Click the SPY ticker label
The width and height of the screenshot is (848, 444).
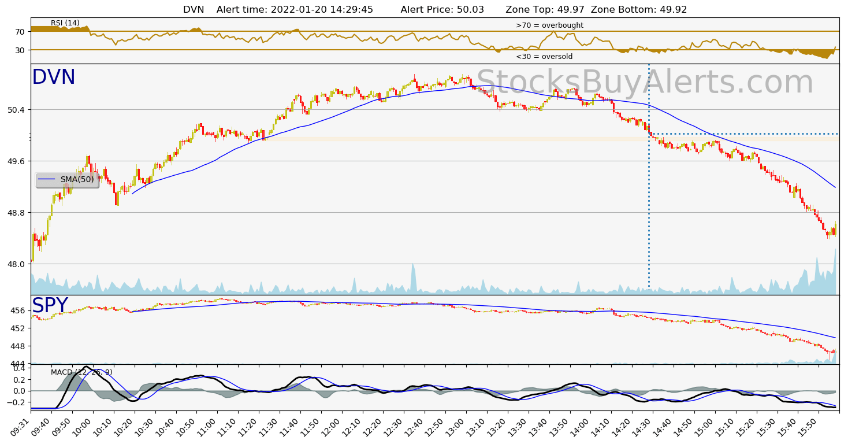point(50,306)
